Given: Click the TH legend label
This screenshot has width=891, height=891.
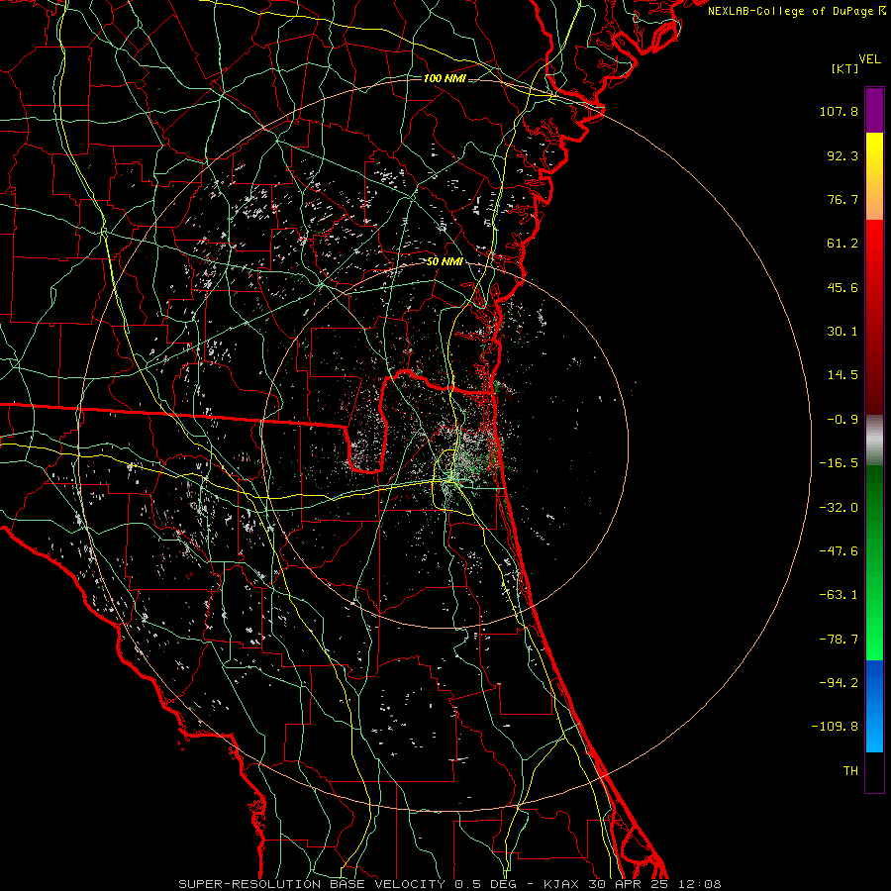Looking at the screenshot, I should 850,771.
